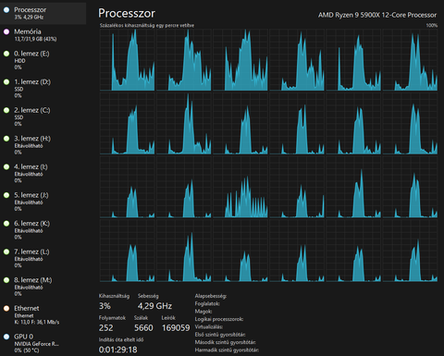
Task: Select 4. lemez (I:) entry
Action: pos(43,173)
